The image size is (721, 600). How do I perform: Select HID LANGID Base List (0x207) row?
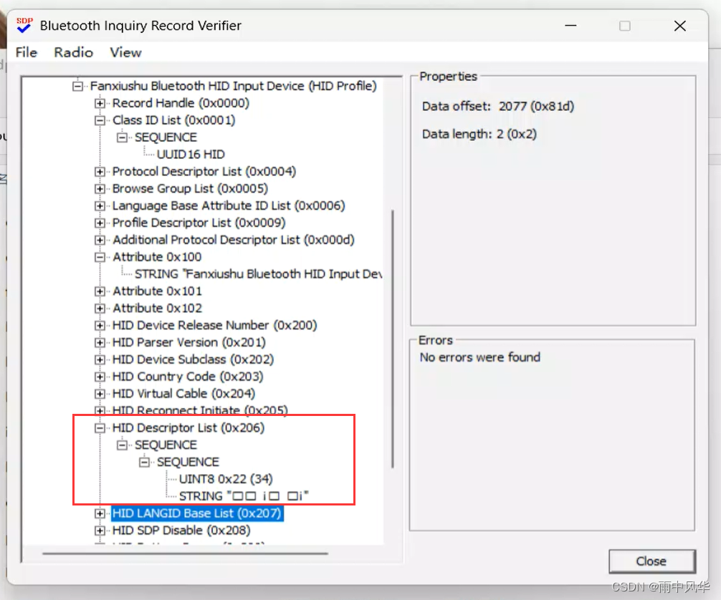(197, 513)
